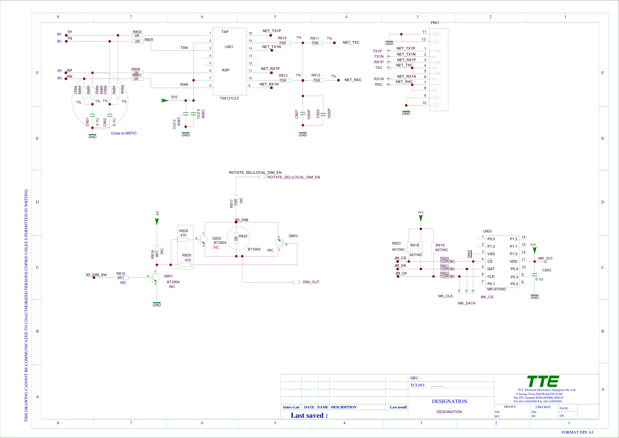Screen dimensions: 619x438
Task: Click the NET_RXC net label
Action: [353, 80]
